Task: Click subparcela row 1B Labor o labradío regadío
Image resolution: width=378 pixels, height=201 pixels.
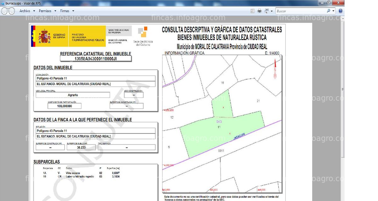Action: click(x=81, y=176)
